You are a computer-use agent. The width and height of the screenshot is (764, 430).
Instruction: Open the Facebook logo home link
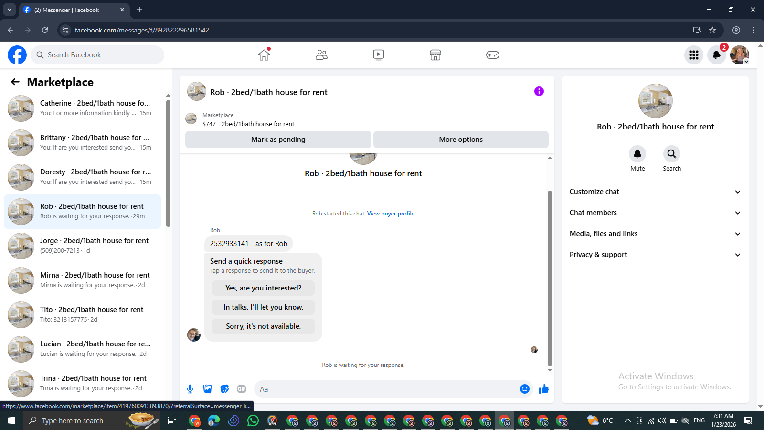click(x=17, y=55)
